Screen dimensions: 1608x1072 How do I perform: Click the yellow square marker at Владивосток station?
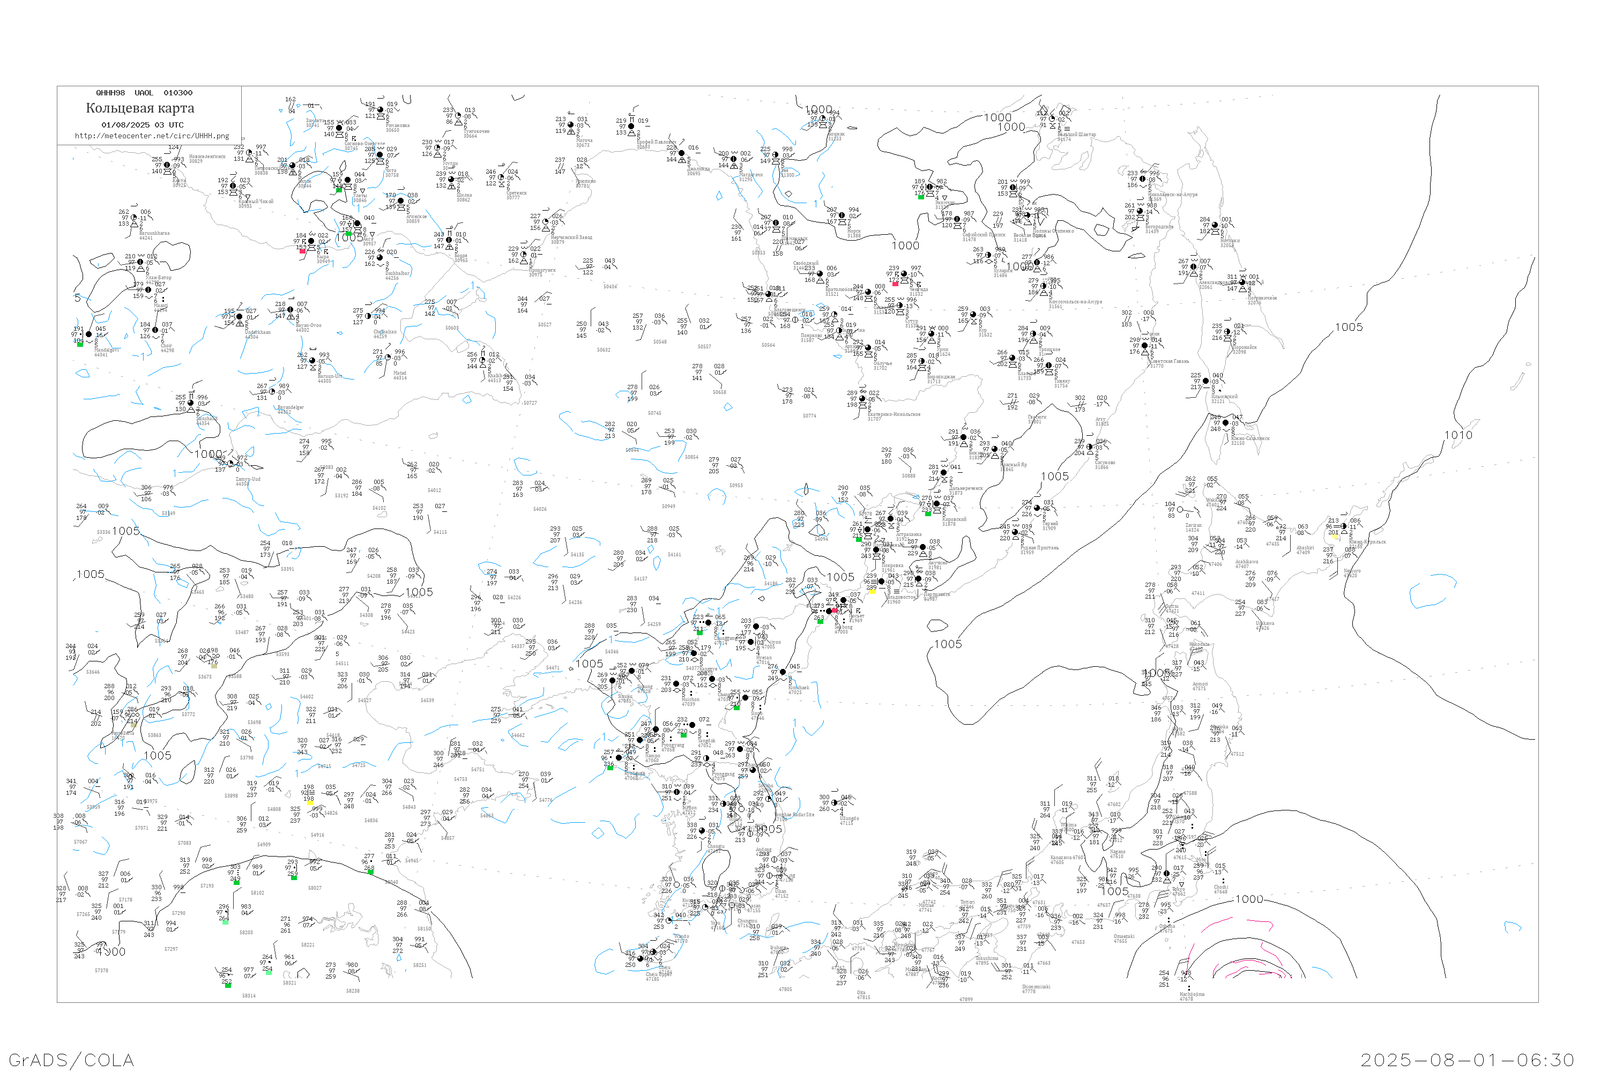pyautogui.click(x=873, y=592)
